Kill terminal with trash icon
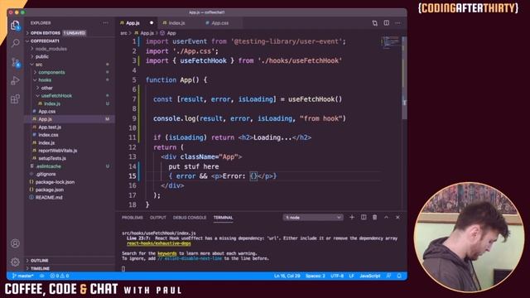The image size is (530, 298). click(x=375, y=217)
